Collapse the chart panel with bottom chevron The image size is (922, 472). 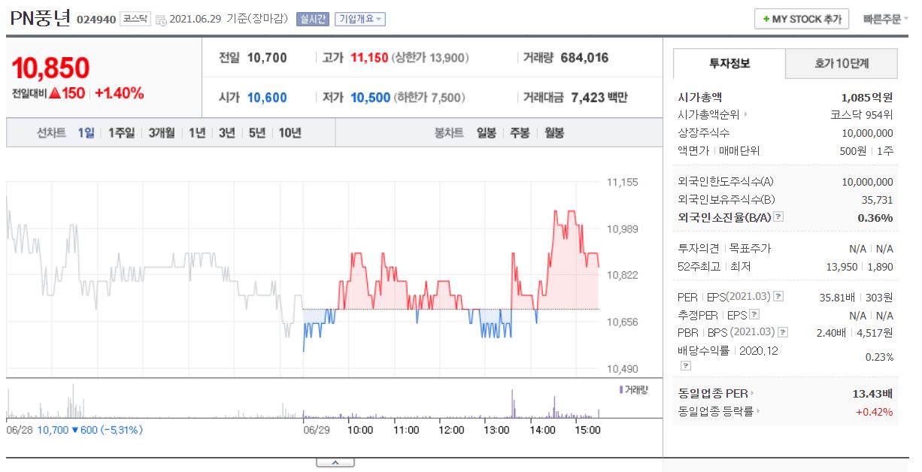coord(335,461)
